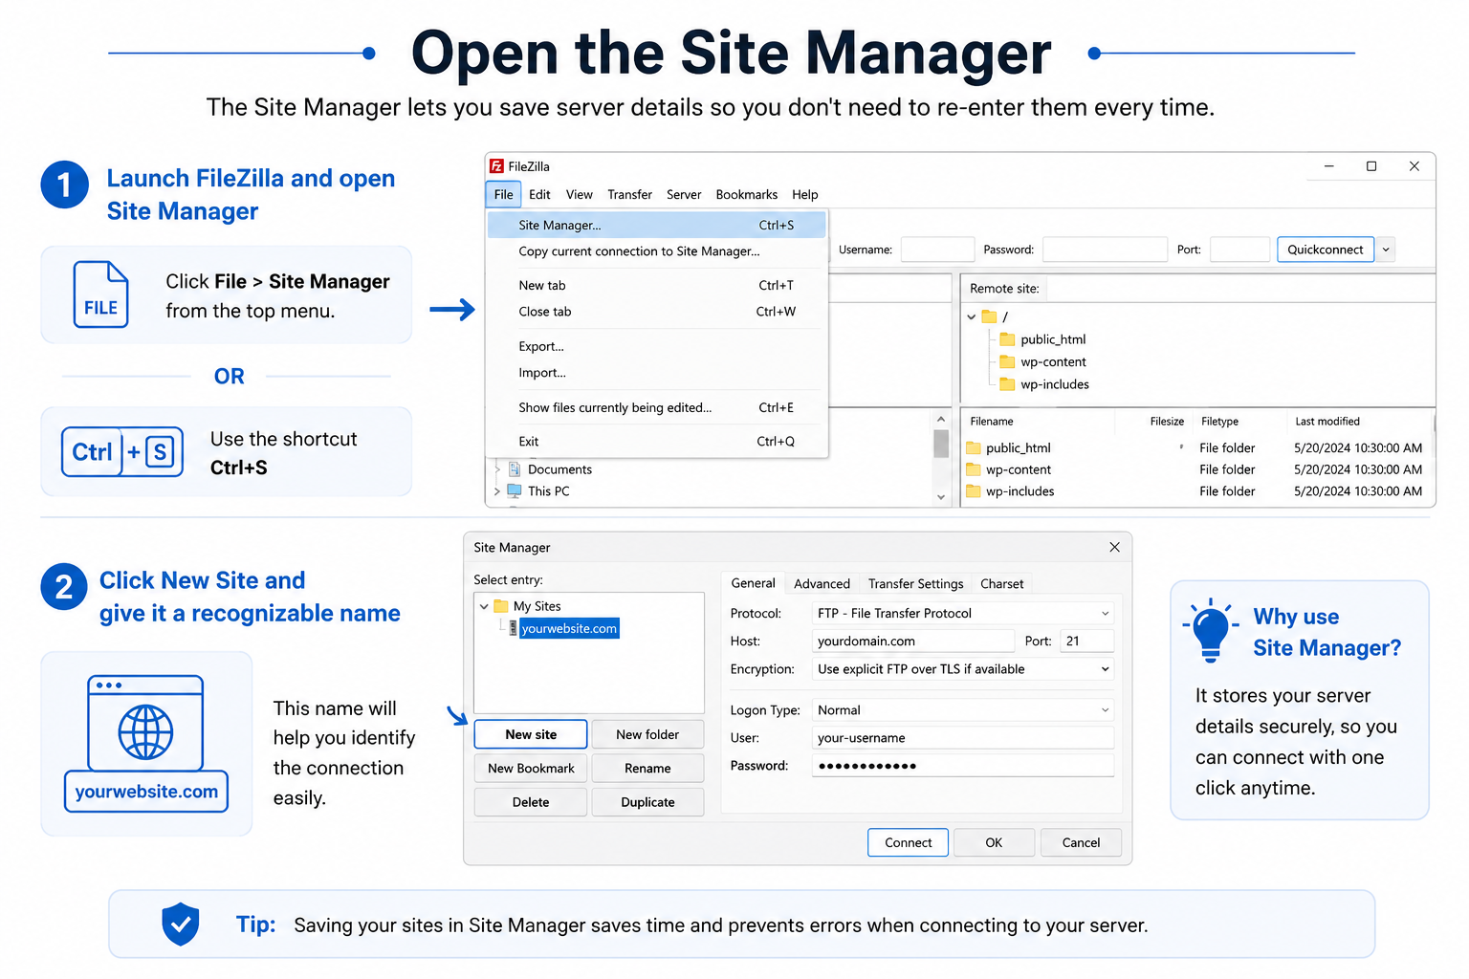Screen dimensions: 1469x979
Task: Click the local tree scrollbar down arrow
Action: tap(941, 497)
